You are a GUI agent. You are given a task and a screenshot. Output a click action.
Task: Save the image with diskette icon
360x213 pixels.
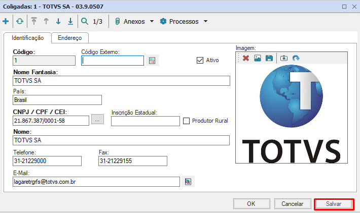(x=269, y=58)
